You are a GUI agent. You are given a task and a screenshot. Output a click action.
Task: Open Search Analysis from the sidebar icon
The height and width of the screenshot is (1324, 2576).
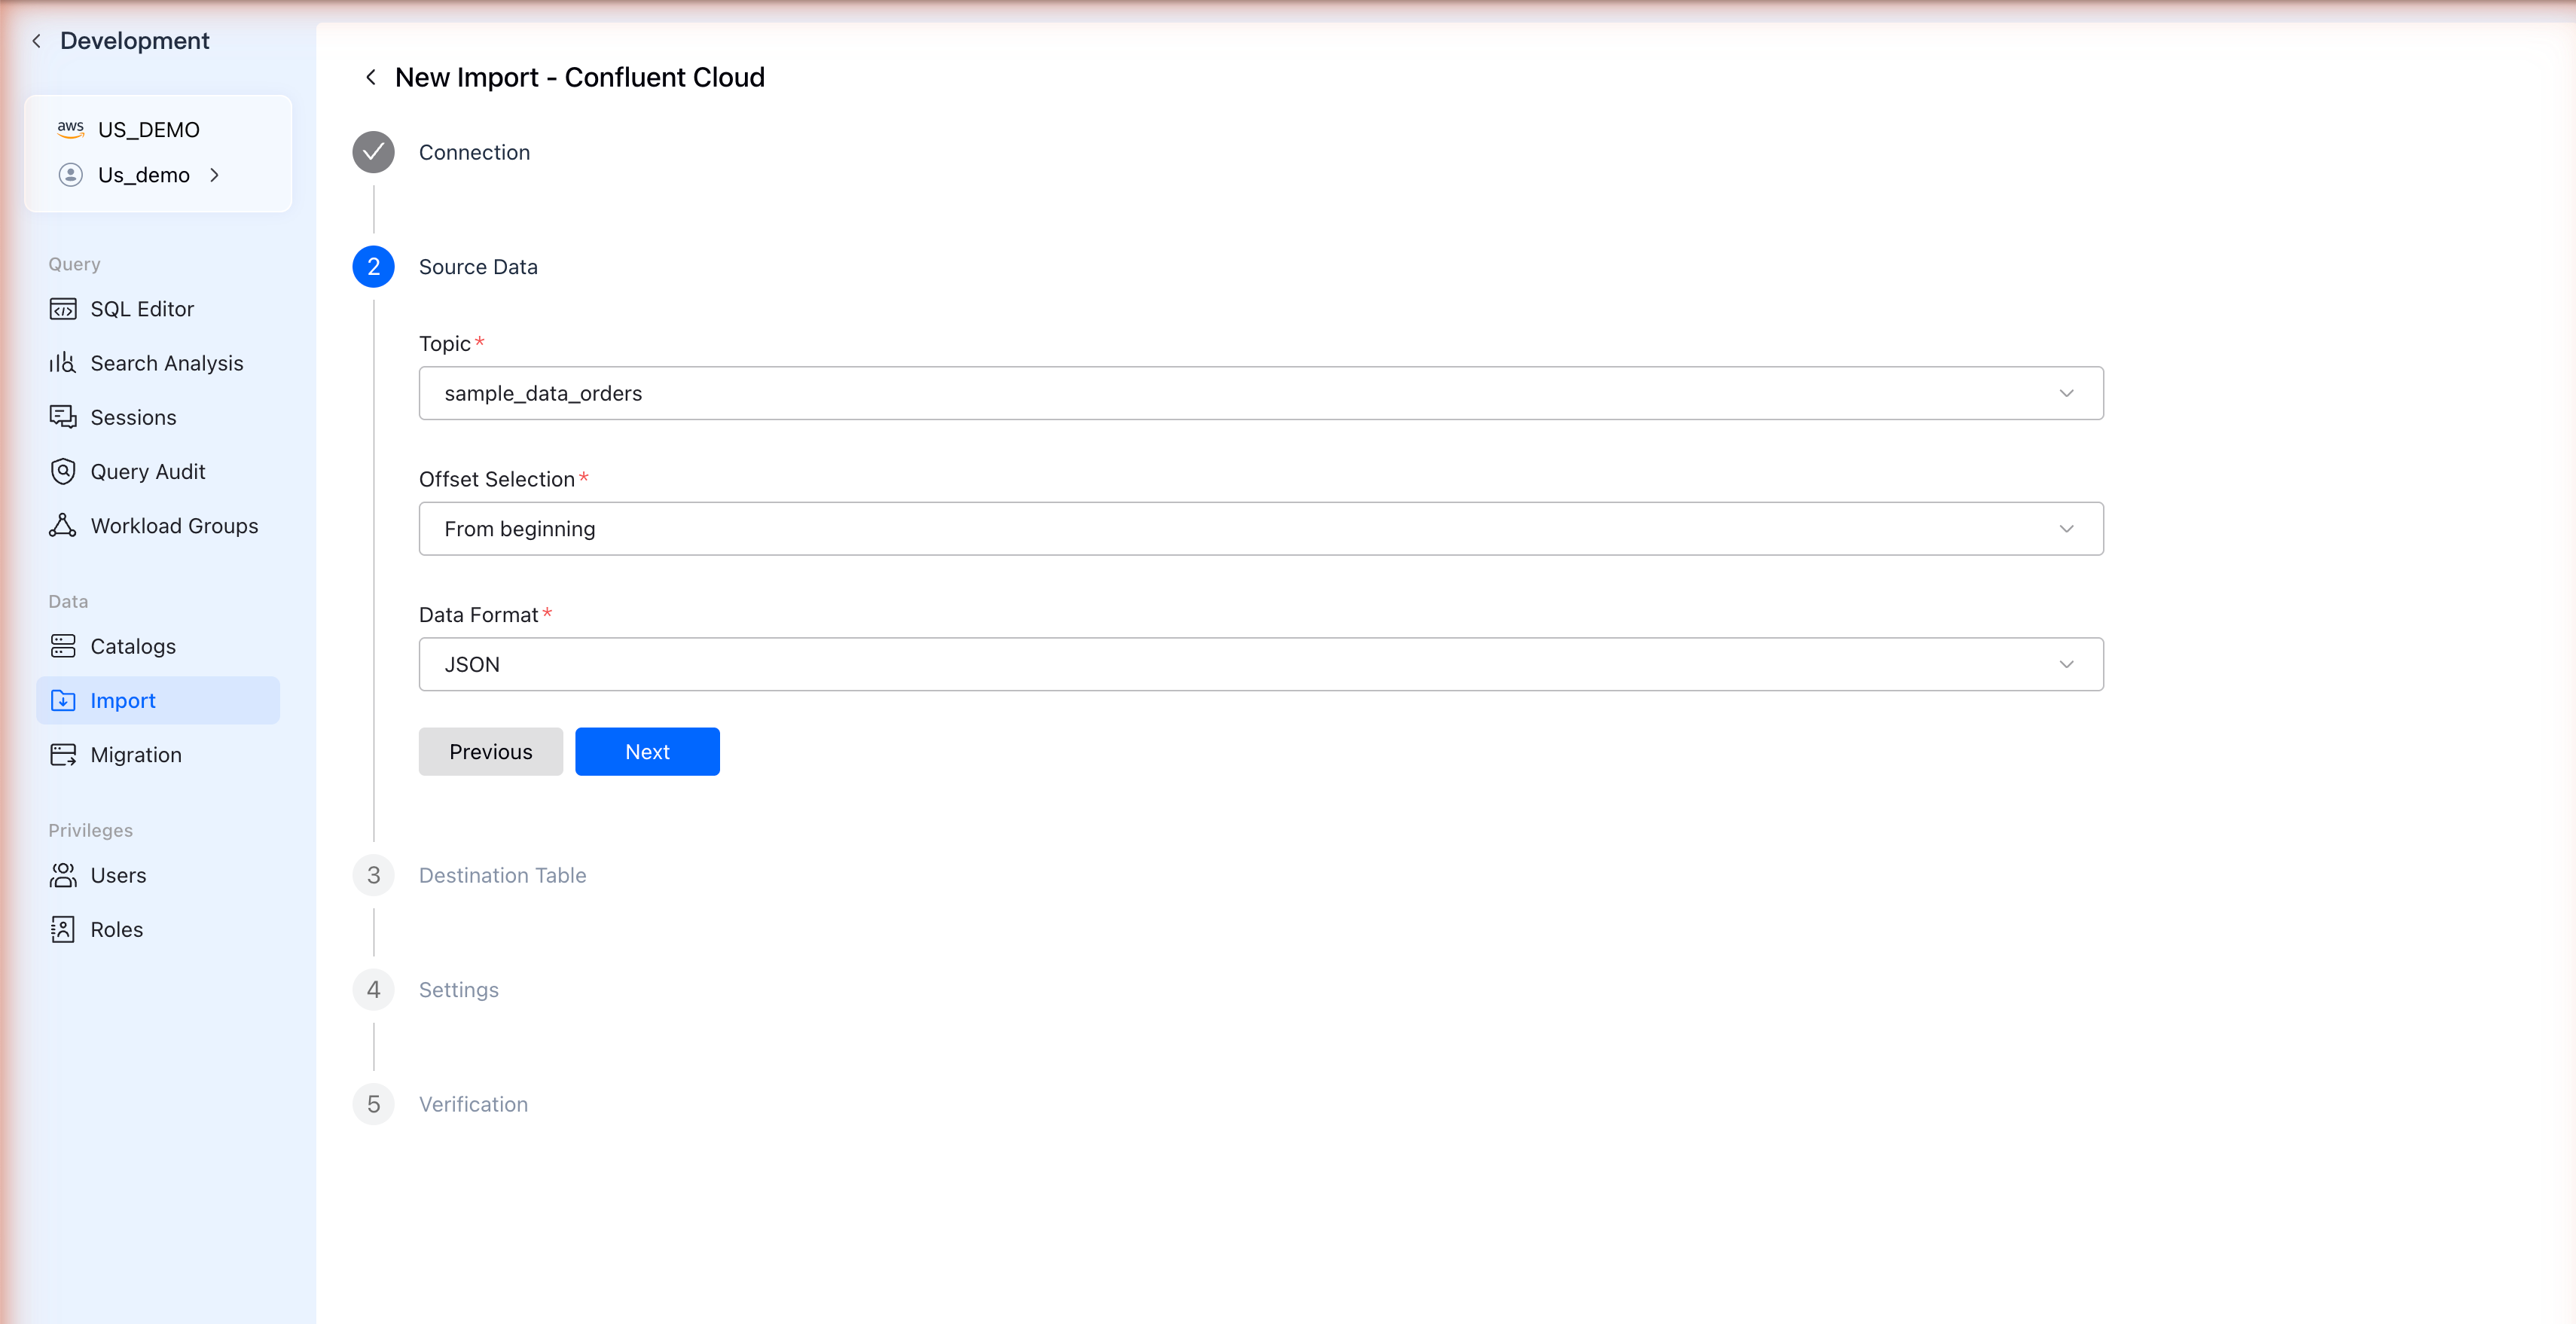[62, 362]
